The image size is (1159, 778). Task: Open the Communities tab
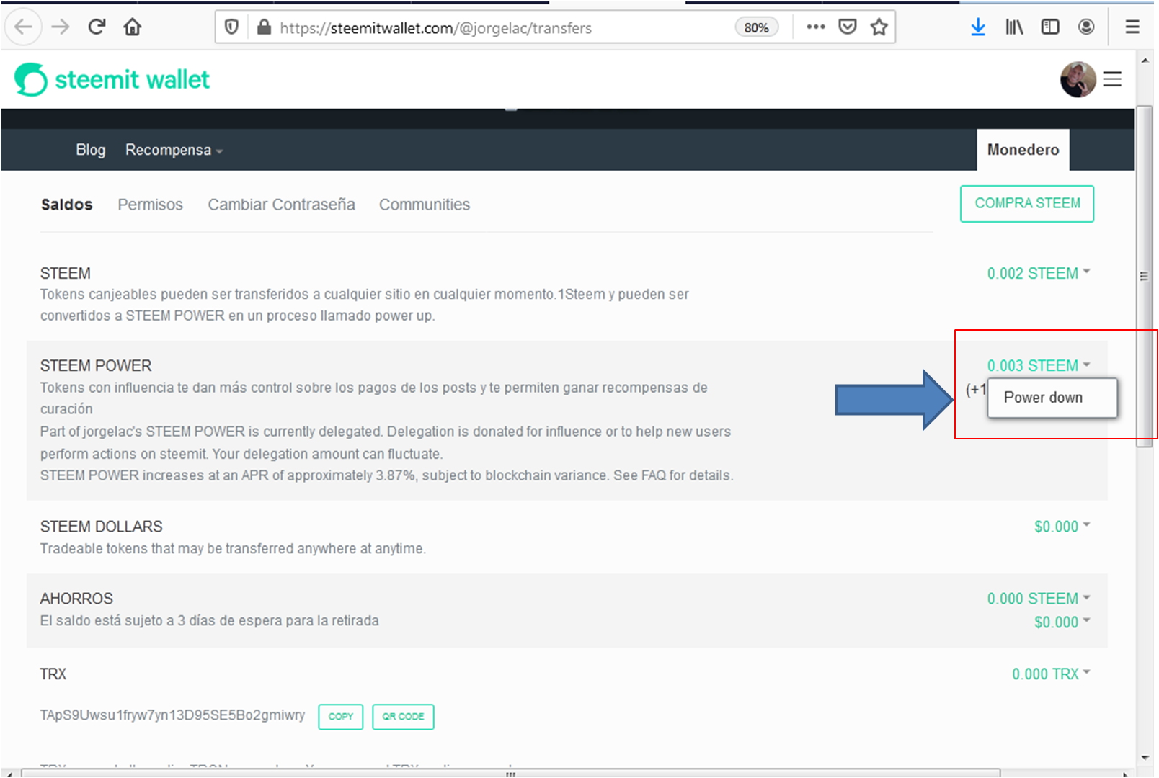point(425,205)
